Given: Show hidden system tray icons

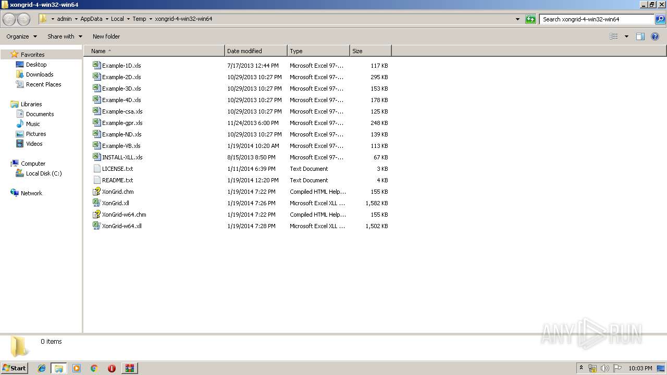Looking at the screenshot, I should point(581,368).
